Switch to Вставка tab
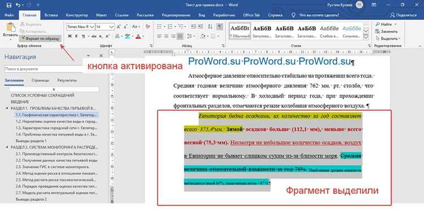 pyautogui.click(x=51, y=15)
